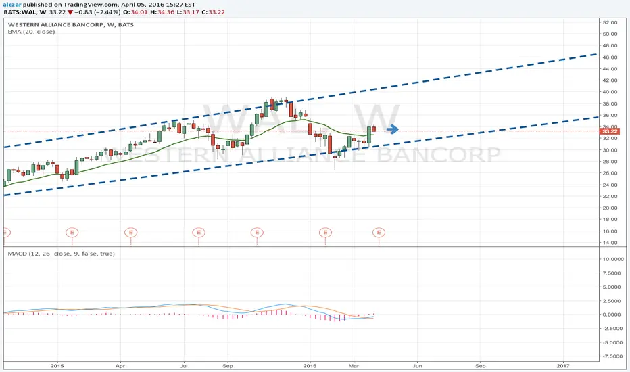Open the earnings marker after Mar 2016
The image size is (630, 372).
click(379, 232)
